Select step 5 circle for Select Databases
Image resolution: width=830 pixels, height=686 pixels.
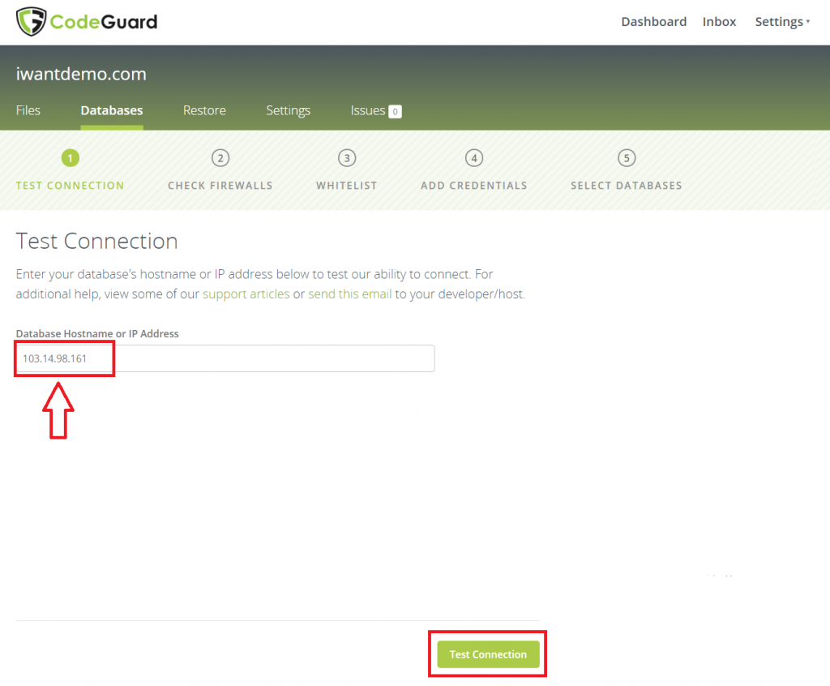coord(627,158)
